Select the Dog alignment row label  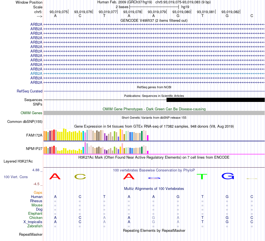pyautogui.click(x=39, y=209)
